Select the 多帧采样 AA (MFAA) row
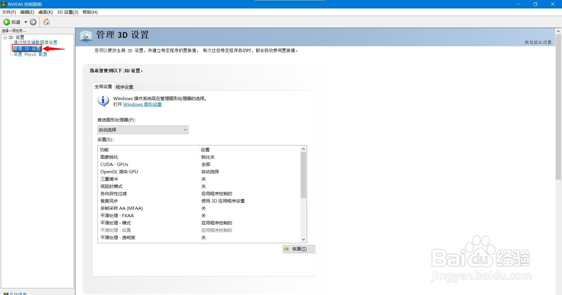This screenshot has height=295, width=562. (199, 209)
